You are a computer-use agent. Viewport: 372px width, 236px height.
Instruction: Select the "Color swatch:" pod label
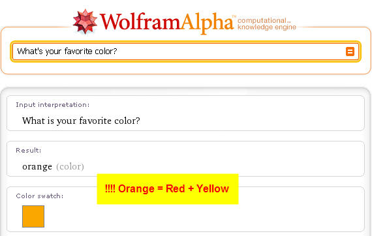tap(40, 196)
